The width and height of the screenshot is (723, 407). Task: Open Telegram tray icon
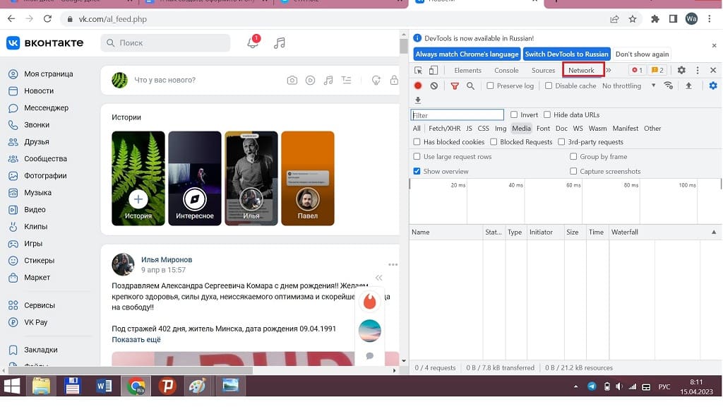click(x=592, y=387)
